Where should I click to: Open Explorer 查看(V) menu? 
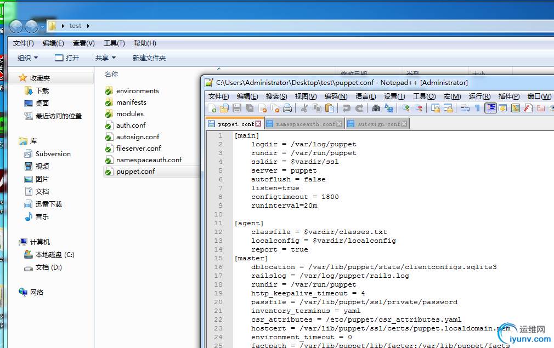pyautogui.click(x=84, y=43)
